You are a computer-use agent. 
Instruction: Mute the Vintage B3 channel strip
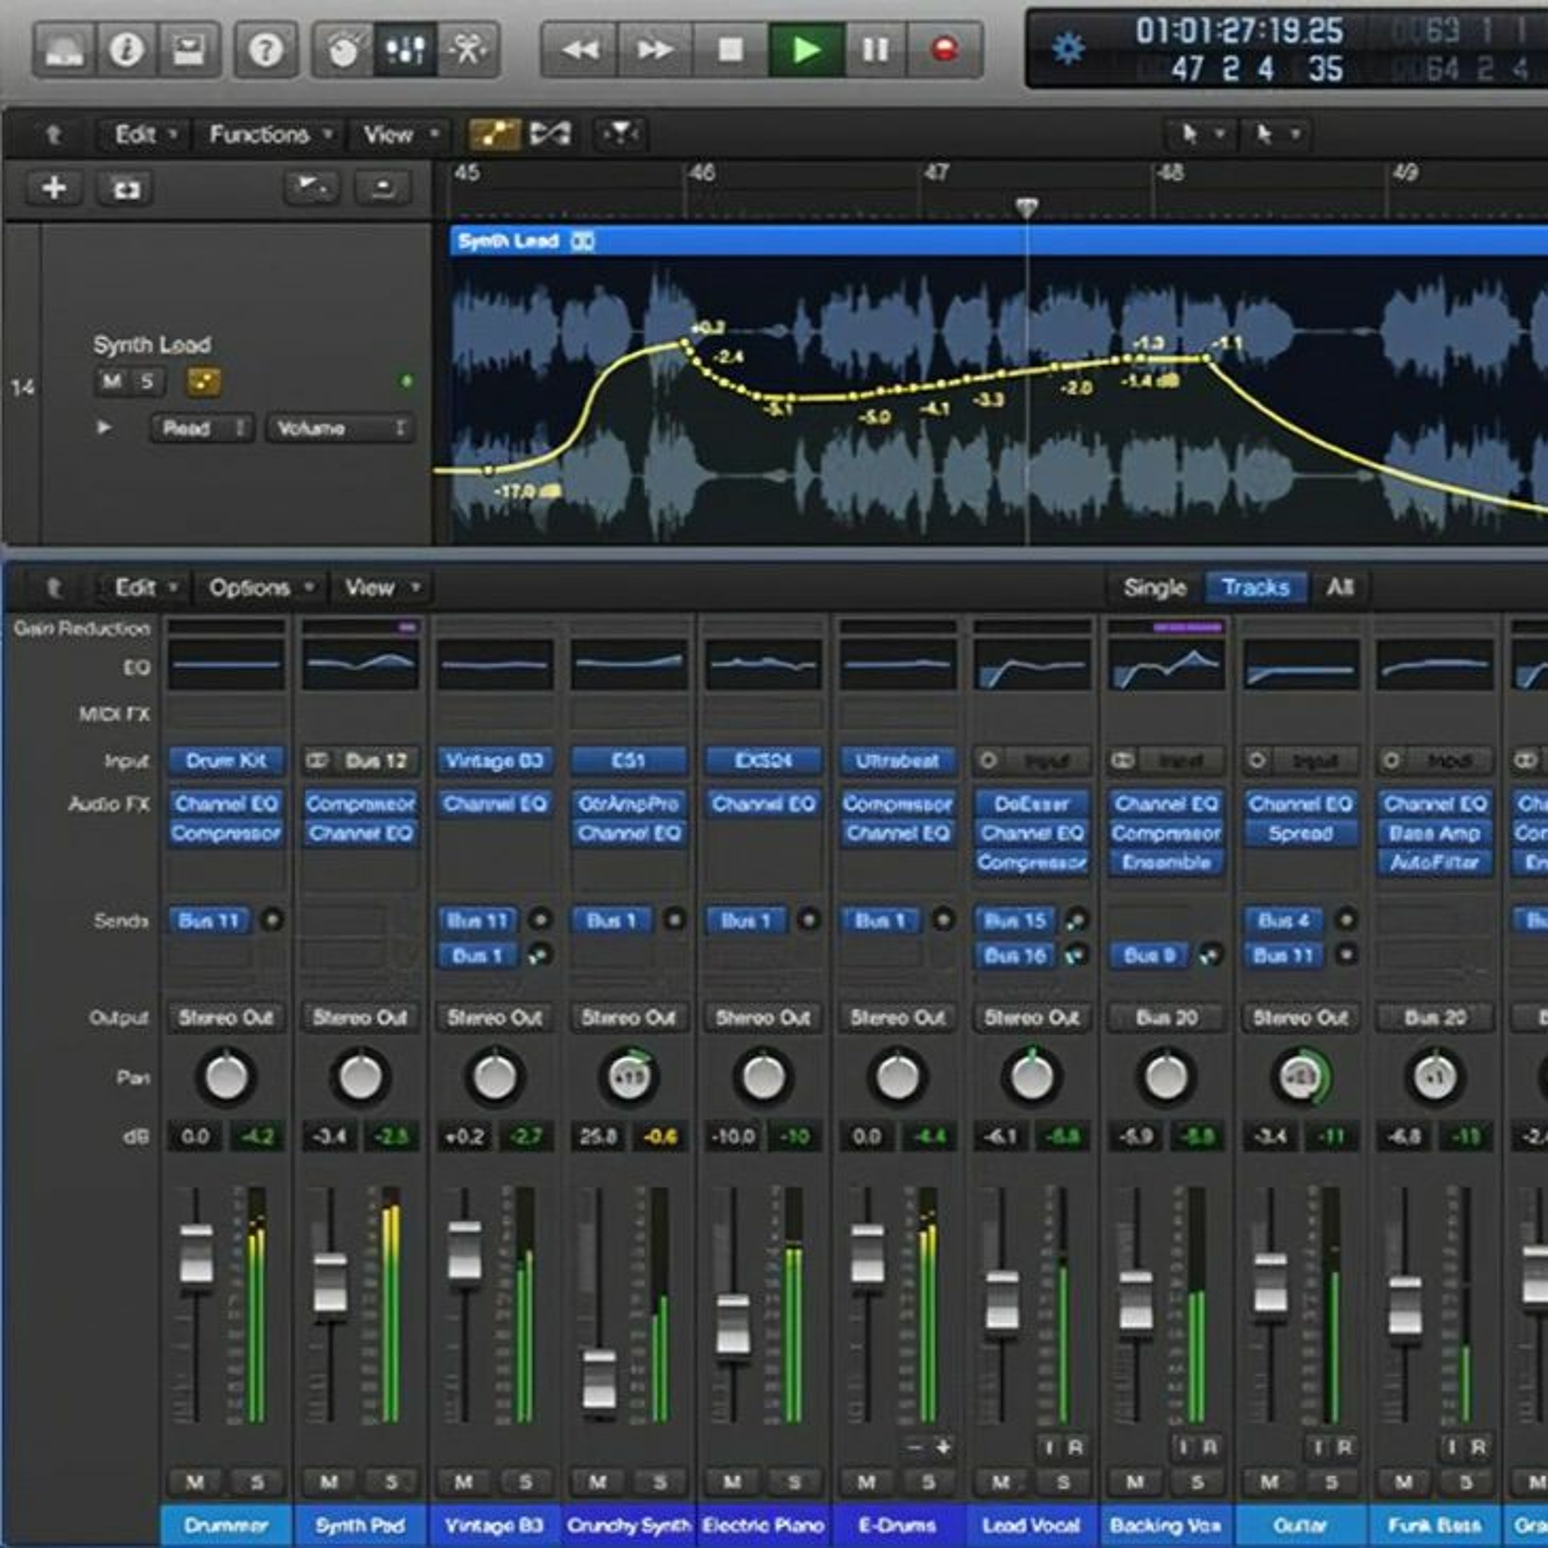[463, 1482]
